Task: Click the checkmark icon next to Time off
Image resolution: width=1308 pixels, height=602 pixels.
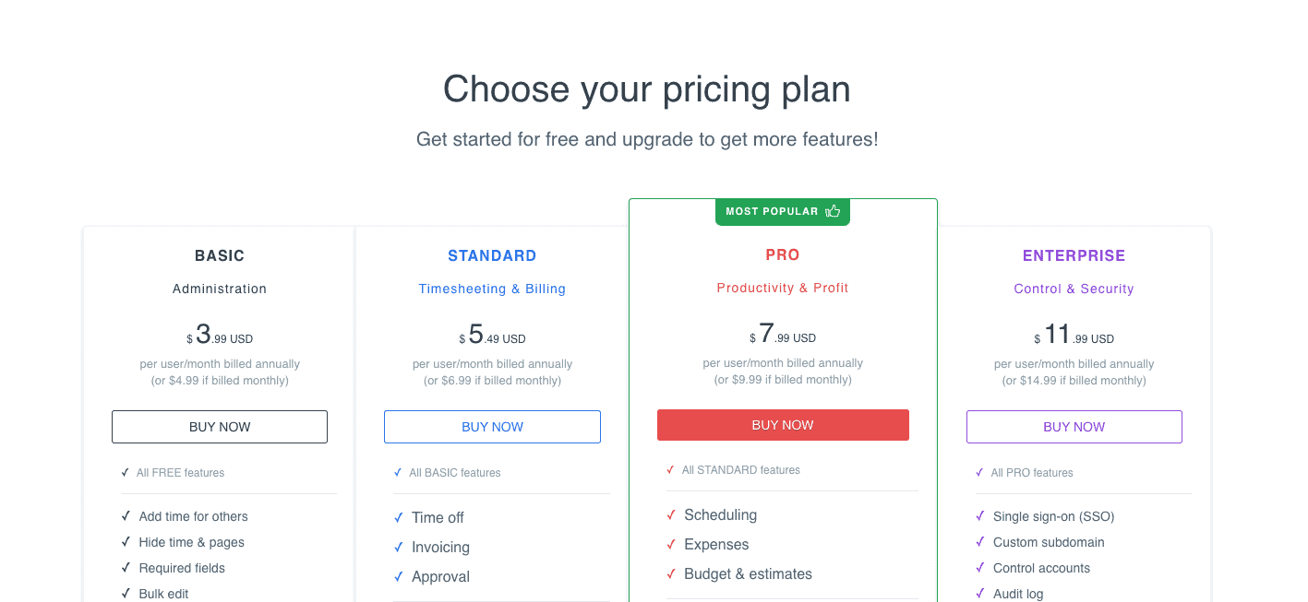Action: point(399,518)
